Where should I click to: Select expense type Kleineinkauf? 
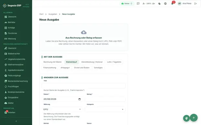(x=71, y=62)
